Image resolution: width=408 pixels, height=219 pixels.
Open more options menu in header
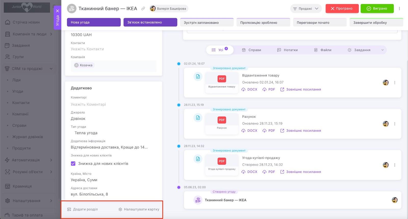(x=399, y=8)
